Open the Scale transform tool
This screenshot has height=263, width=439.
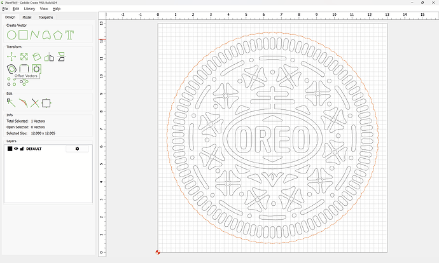tap(23, 57)
